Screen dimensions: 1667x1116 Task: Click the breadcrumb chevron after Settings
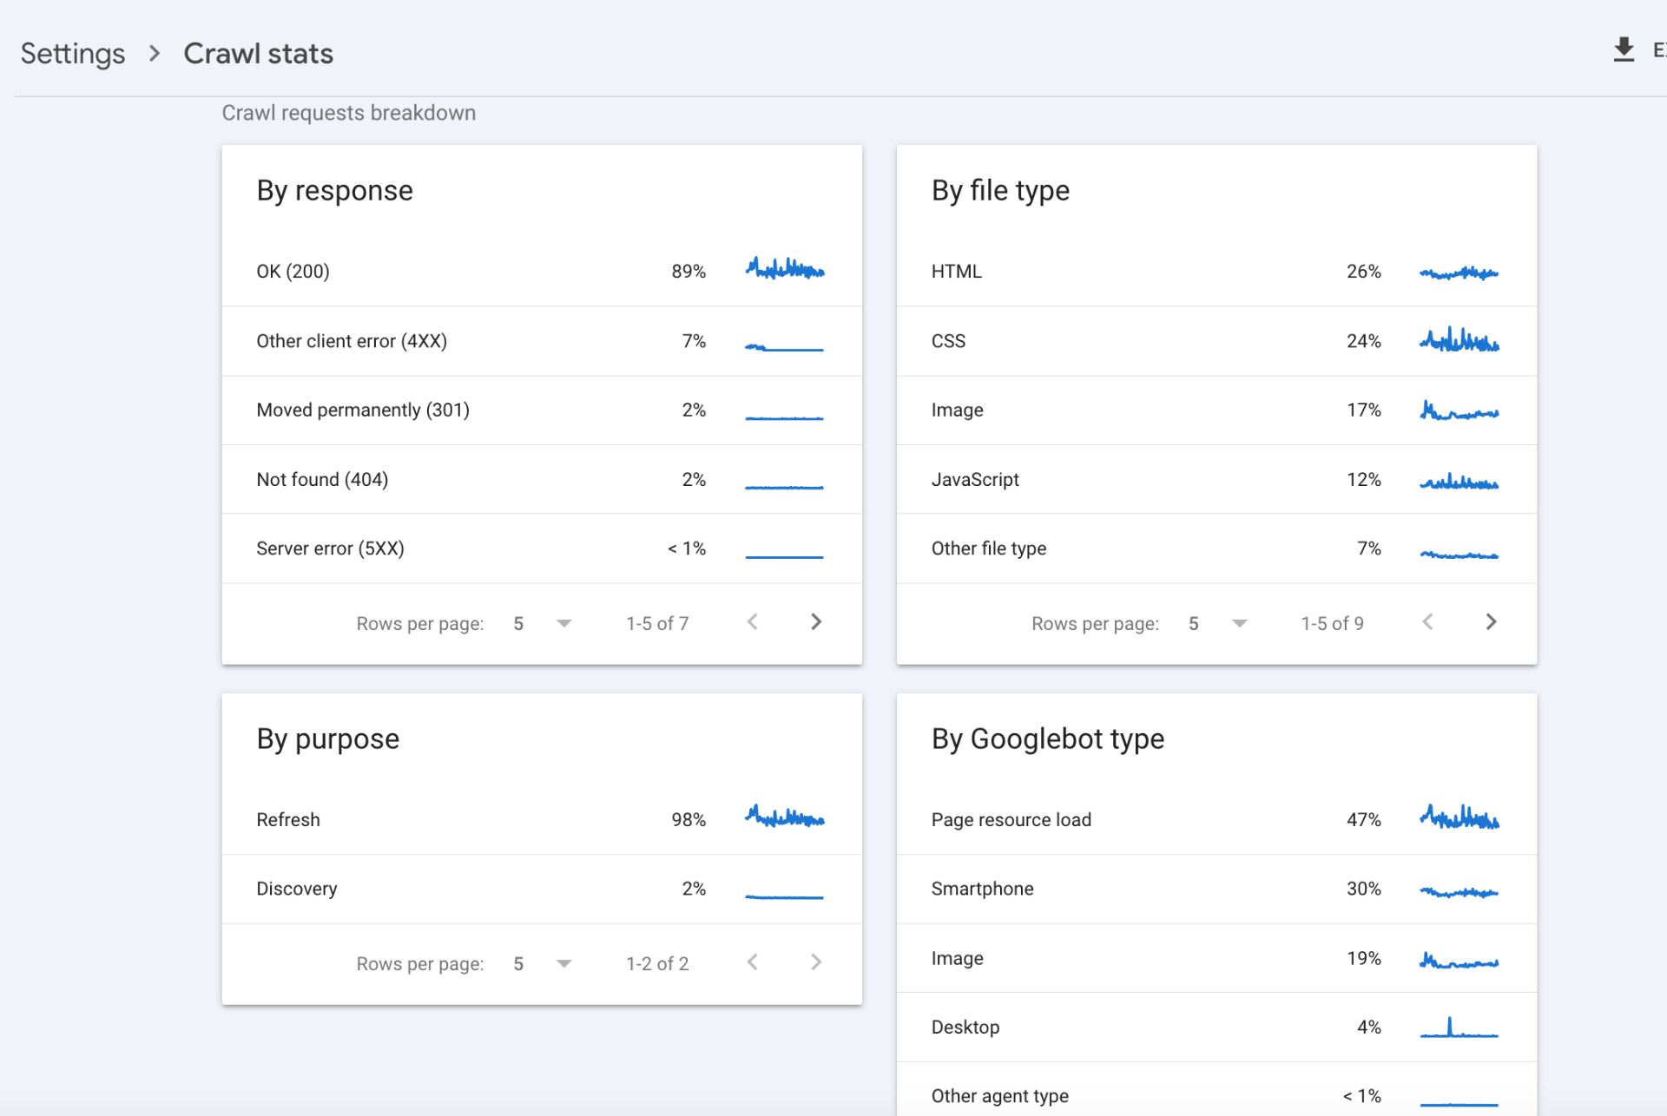coord(155,54)
